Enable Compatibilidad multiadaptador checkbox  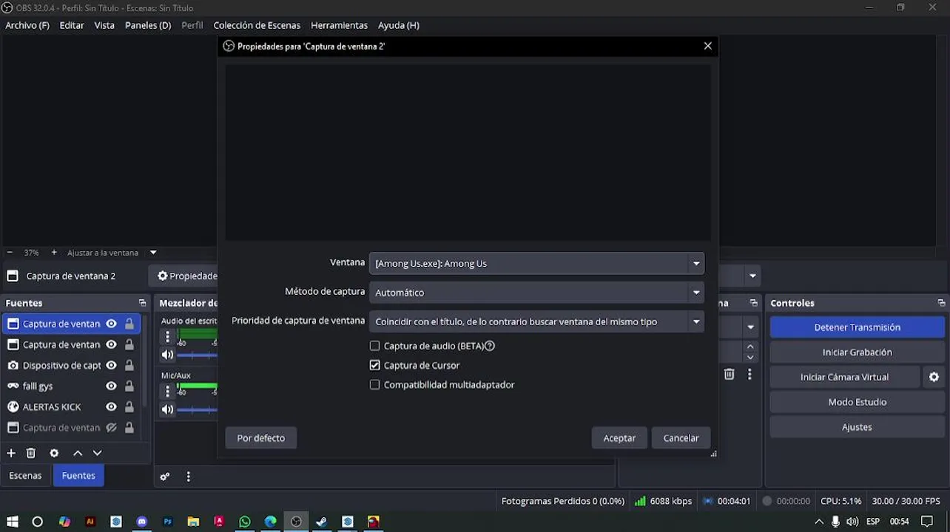pos(374,384)
